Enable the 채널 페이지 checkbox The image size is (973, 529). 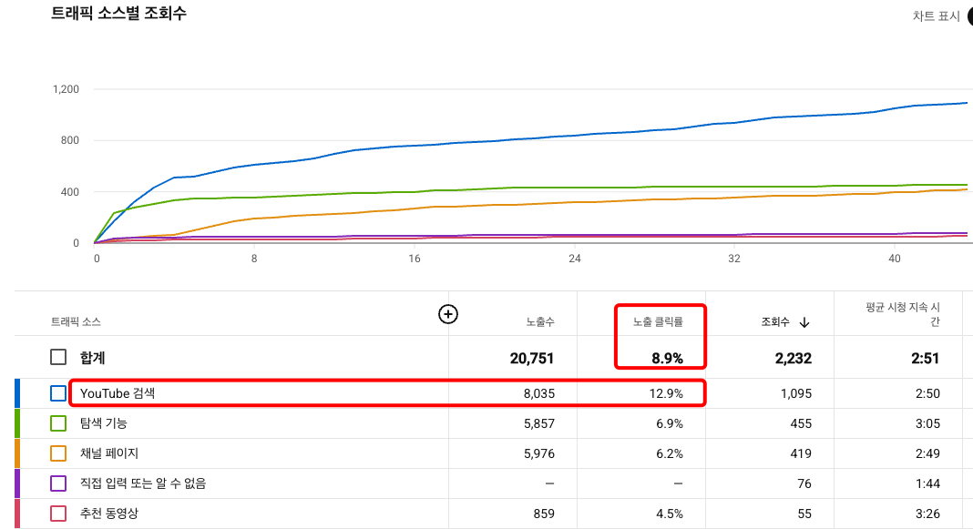coord(58,453)
